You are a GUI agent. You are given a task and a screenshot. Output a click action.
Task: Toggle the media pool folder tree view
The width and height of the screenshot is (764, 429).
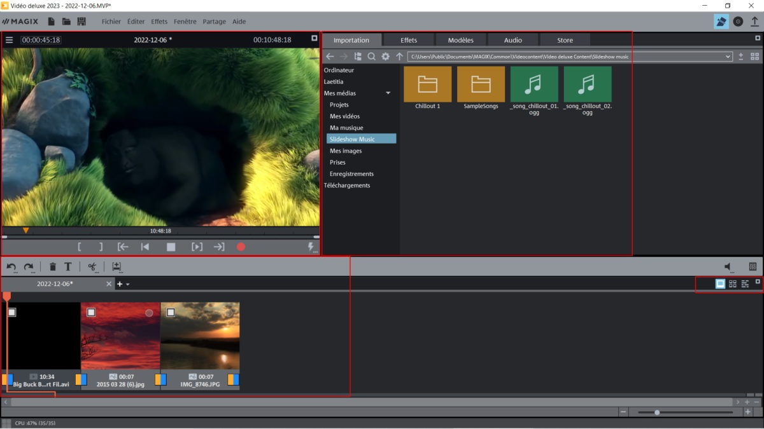coord(358,57)
